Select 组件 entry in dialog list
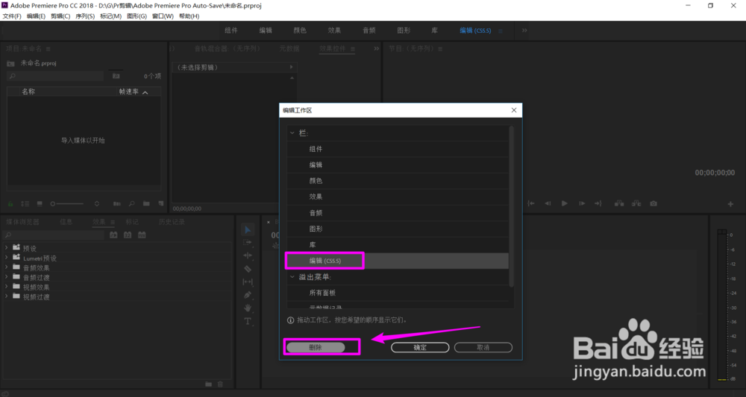Viewport: 746px width, 397px height. pos(398,149)
